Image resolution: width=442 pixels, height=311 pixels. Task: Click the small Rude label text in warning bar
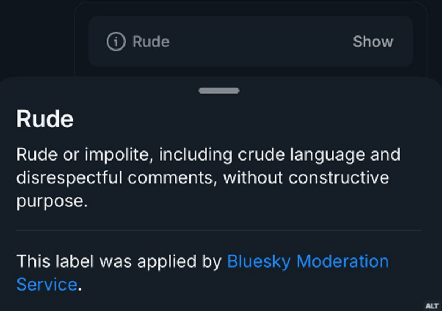point(151,42)
